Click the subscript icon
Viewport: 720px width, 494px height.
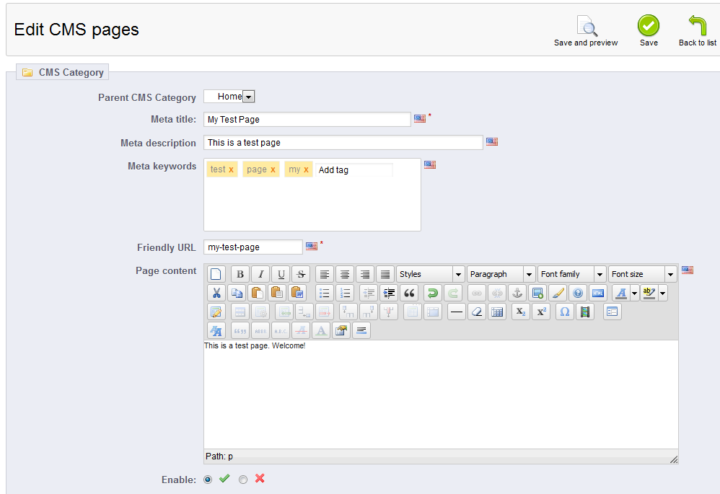521,312
